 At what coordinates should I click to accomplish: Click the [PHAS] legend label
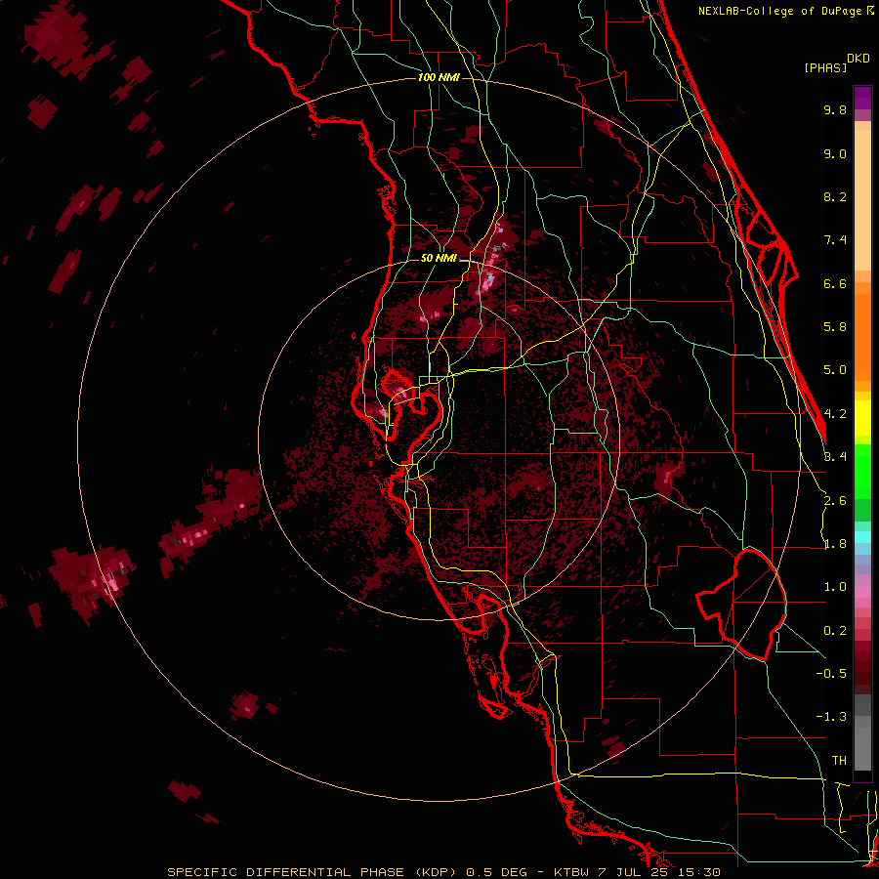(825, 67)
